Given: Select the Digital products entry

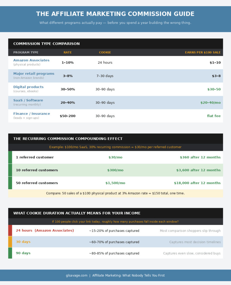Looking at the screenshot, I should 29,87.
